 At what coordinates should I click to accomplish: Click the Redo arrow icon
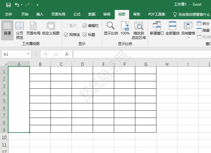pyautogui.click(x=27, y=5)
